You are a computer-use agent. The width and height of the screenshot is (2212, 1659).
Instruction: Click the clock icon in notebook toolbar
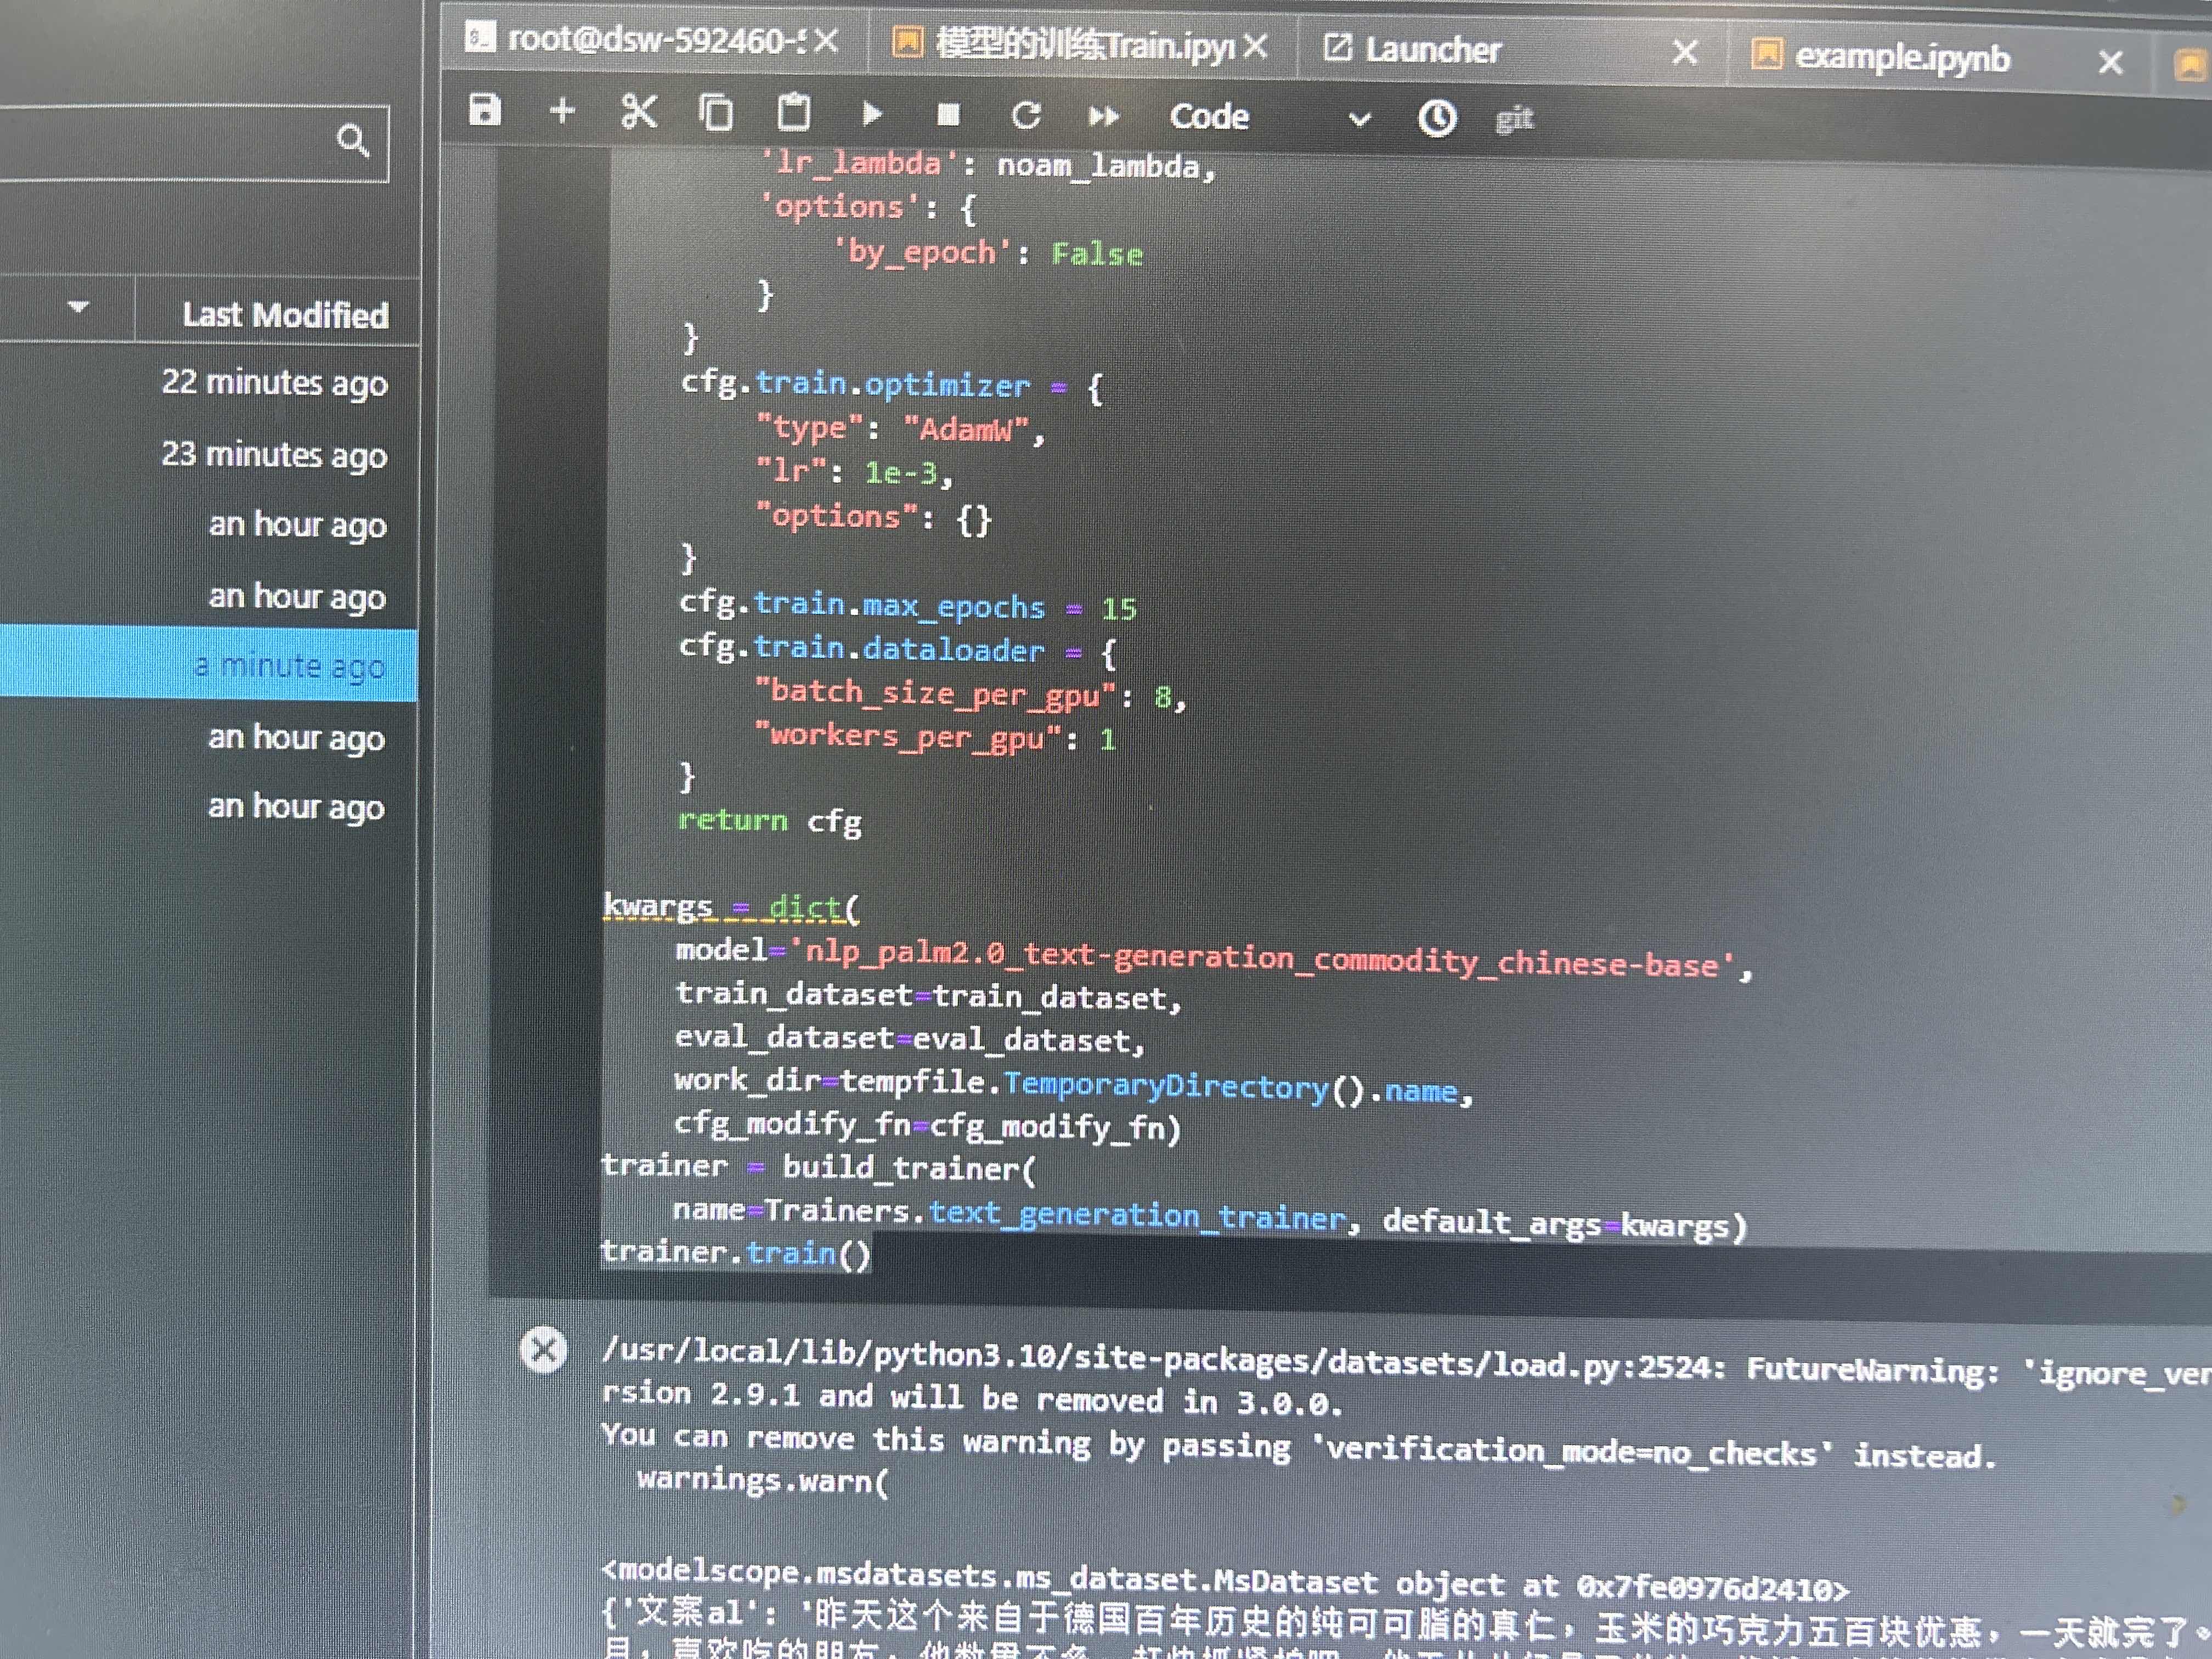pos(1437,119)
